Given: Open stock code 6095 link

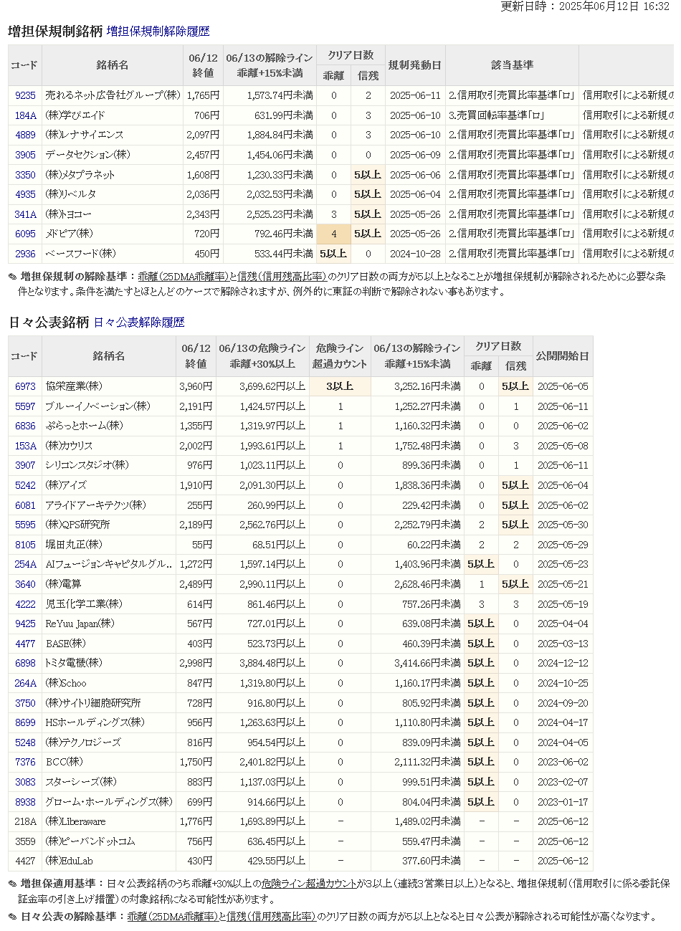Looking at the screenshot, I should [25, 234].
